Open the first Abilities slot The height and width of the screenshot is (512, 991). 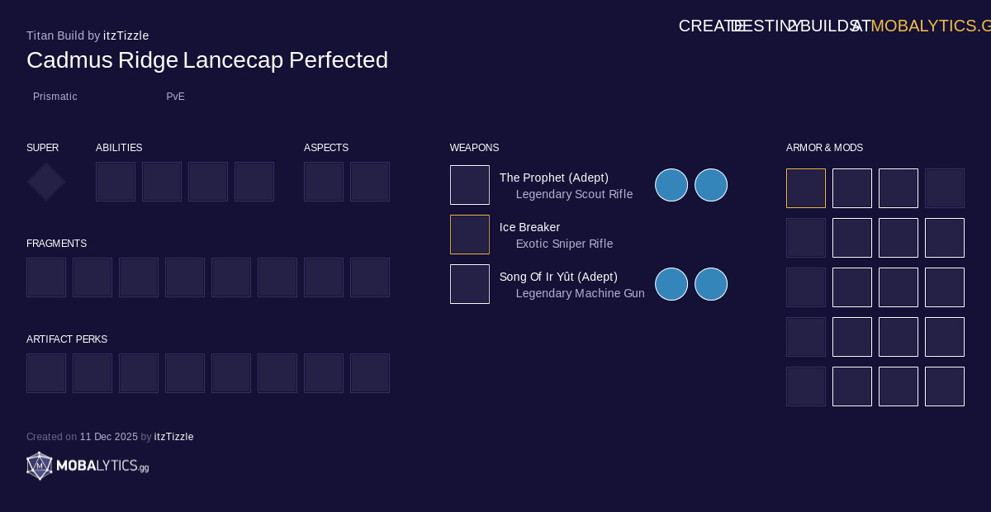[116, 182]
